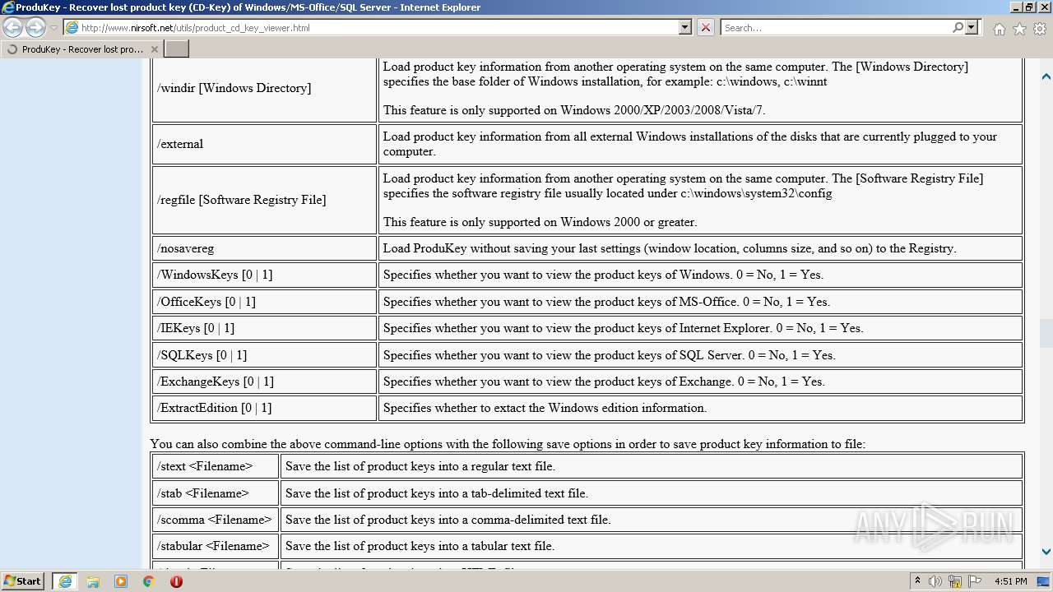Viewport: 1053px width, 592px height.
Task: Open the Favorites star icon
Action: pos(1019,29)
